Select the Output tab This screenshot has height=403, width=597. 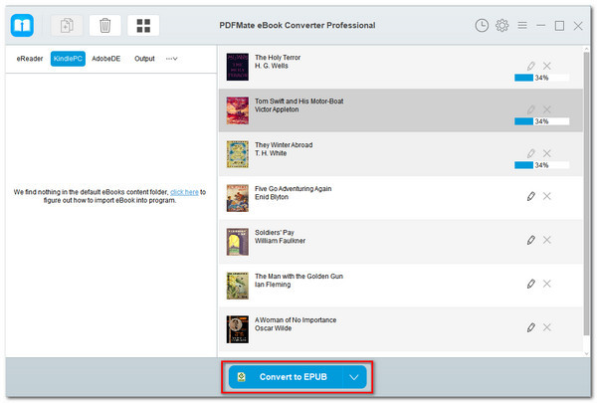(x=144, y=59)
